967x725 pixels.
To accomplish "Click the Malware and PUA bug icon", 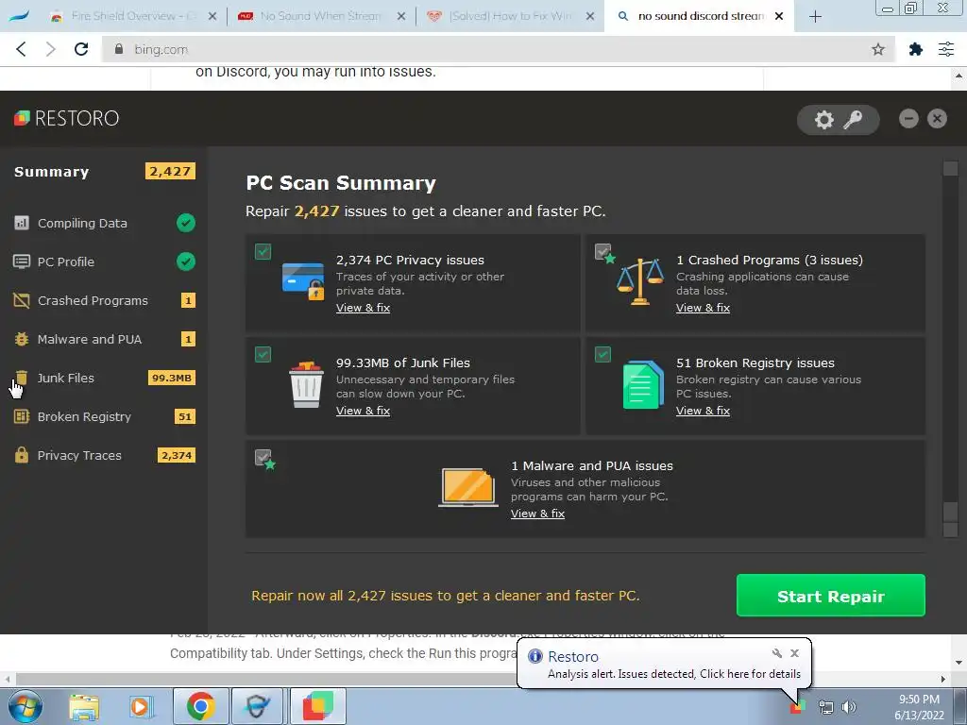I will [x=22, y=339].
